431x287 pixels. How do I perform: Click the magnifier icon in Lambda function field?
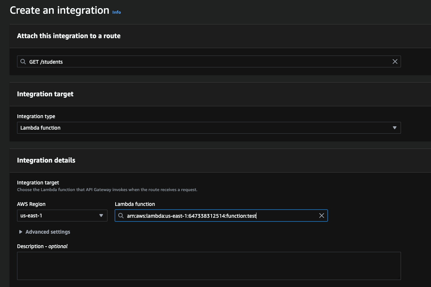(x=121, y=216)
